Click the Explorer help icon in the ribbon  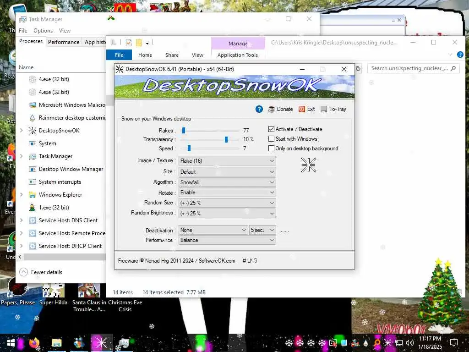460,55
